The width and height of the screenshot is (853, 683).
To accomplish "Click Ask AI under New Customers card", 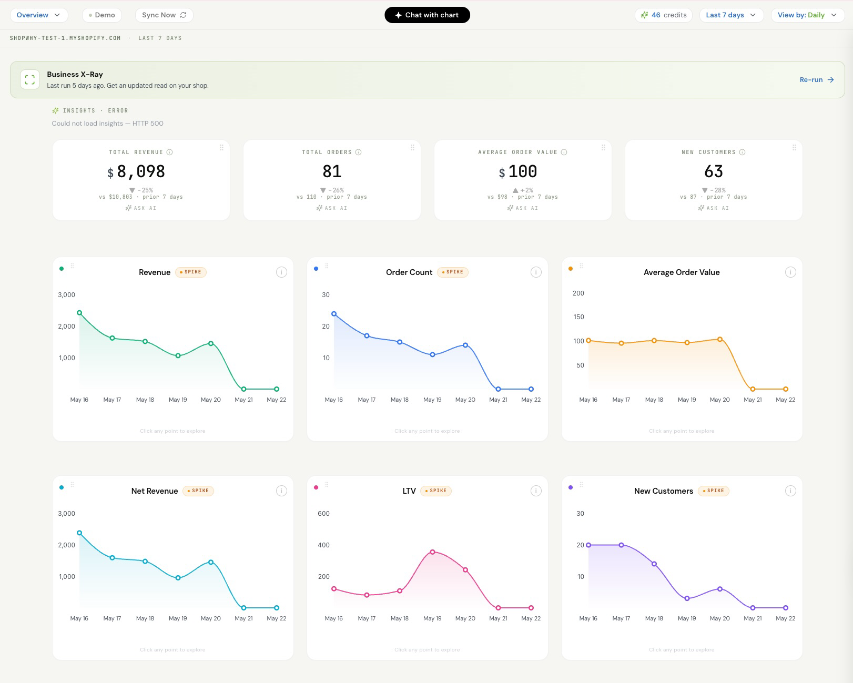I will [x=714, y=208].
